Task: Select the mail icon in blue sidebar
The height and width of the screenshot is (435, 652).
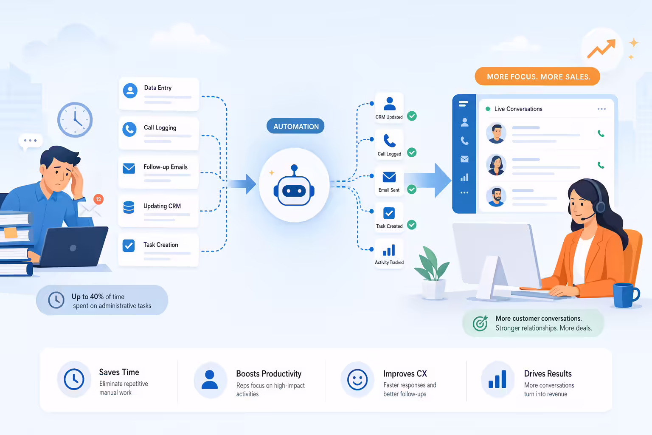Action: click(464, 159)
